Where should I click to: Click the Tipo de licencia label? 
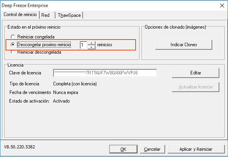click(24, 84)
